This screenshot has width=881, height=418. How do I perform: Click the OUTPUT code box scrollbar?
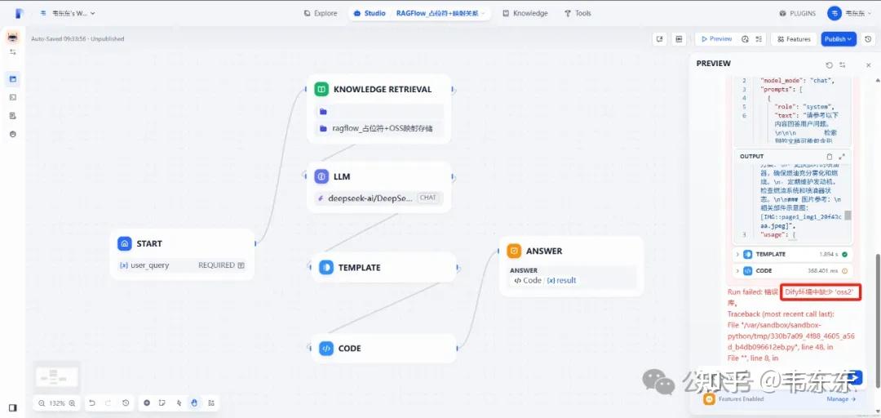coord(848,216)
